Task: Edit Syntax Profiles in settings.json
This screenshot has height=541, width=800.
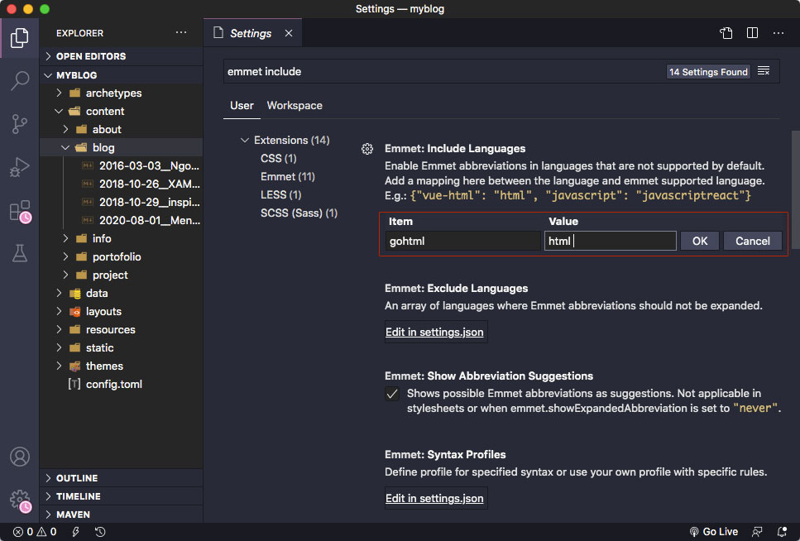Action: click(434, 499)
